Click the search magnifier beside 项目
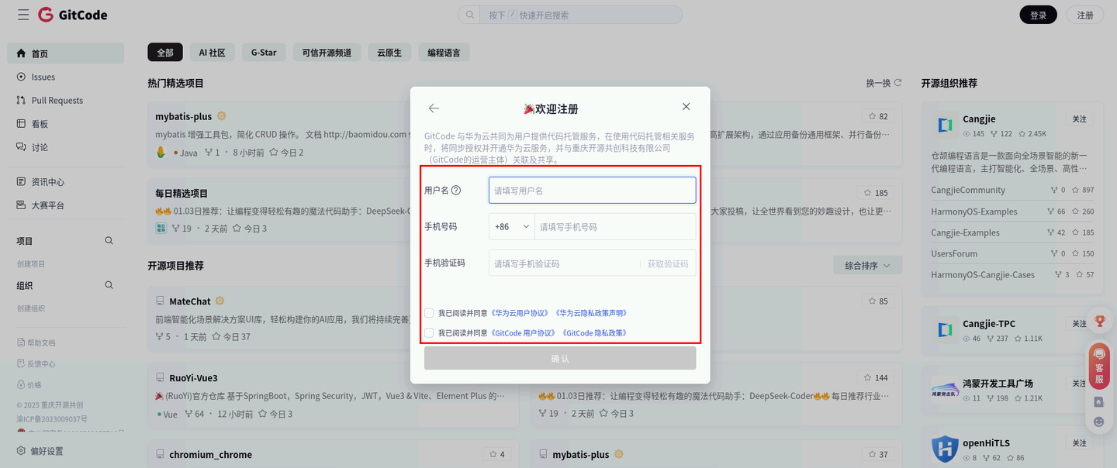The height and width of the screenshot is (468, 1117). (109, 241)
